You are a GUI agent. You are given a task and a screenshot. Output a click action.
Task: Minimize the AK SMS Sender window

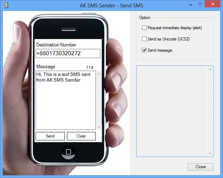point(191,5)
